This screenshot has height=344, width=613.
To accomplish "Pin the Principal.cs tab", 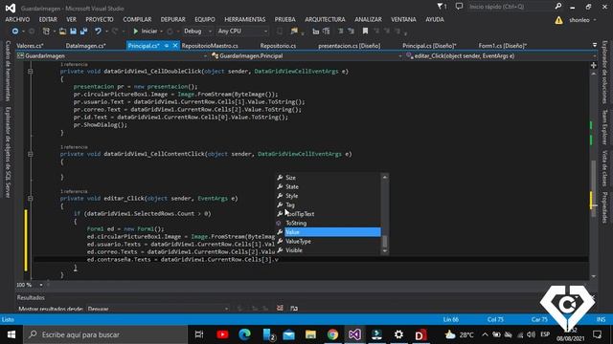I will pos(167,46).
